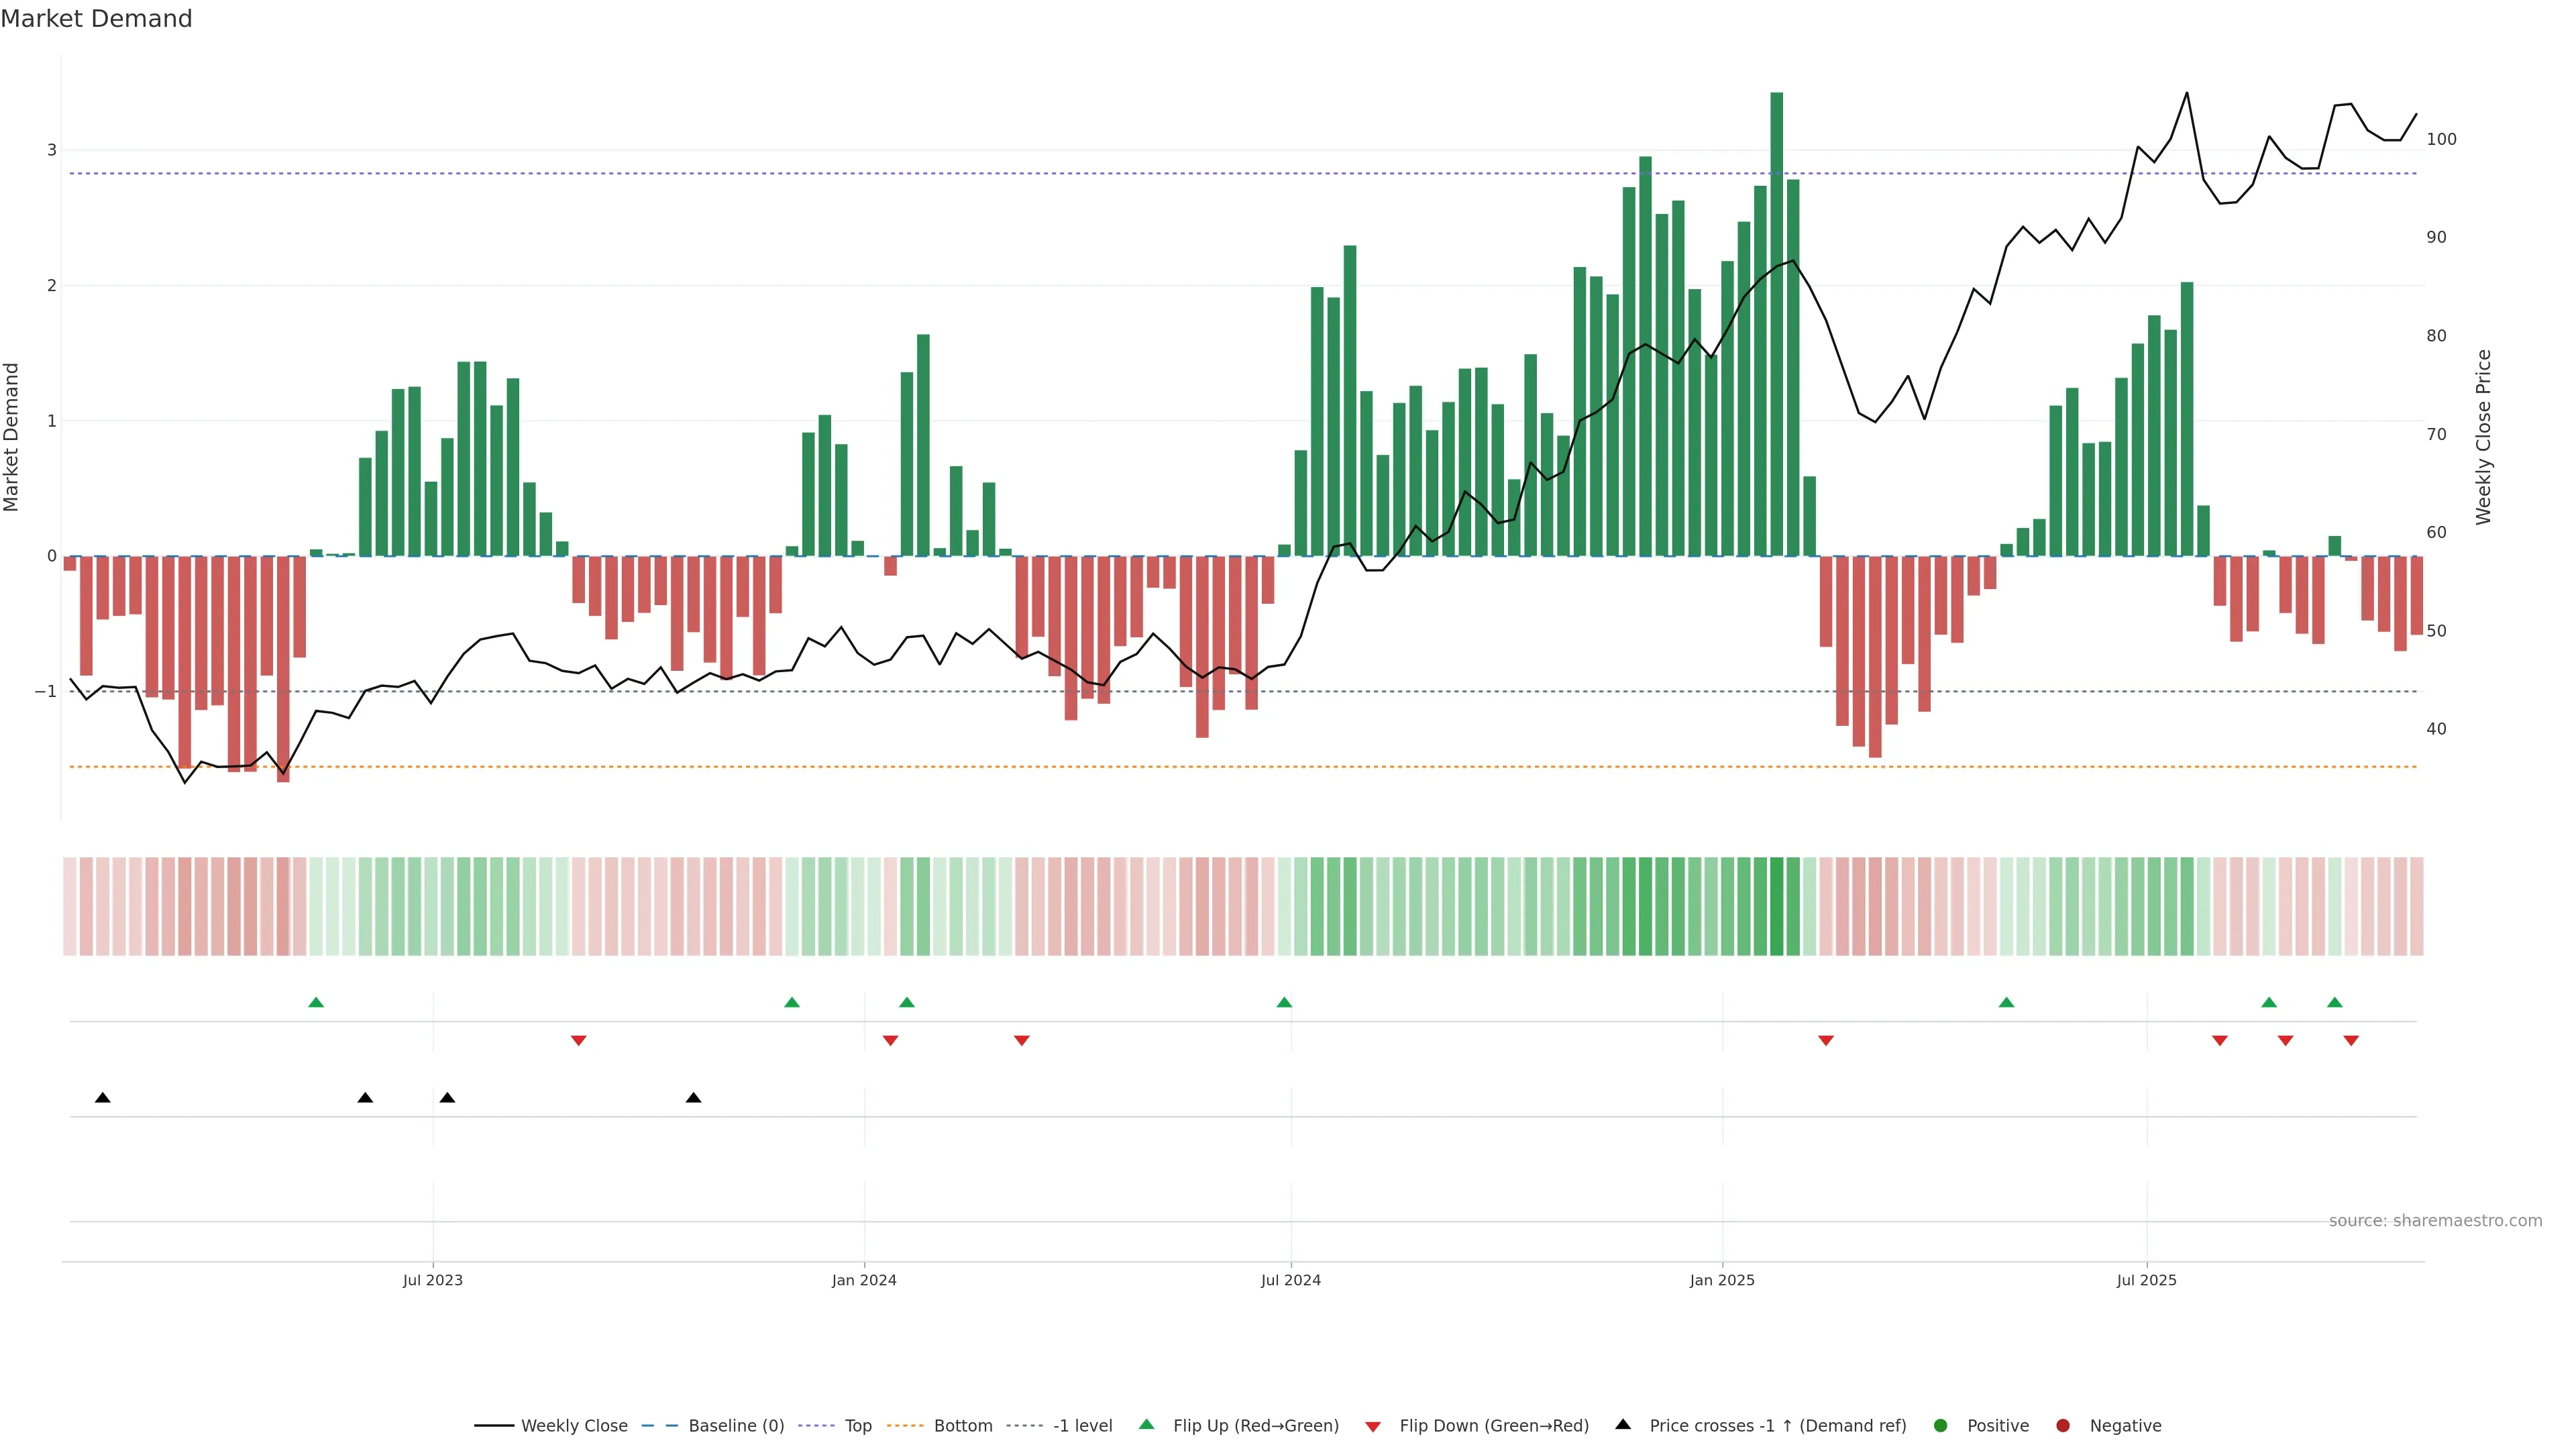Click the black Price crosses -1 legend icon
This screenshot has width=2576, height=1449.
1623,1425
